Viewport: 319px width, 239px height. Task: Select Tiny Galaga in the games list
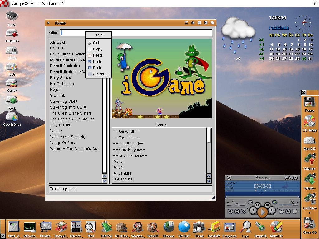pyautogui.click(x=61, y=125)
